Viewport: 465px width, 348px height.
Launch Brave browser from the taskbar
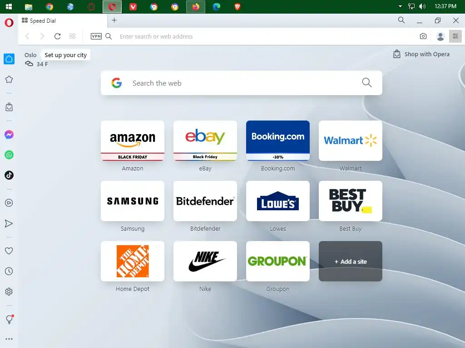tap(237, 6)
